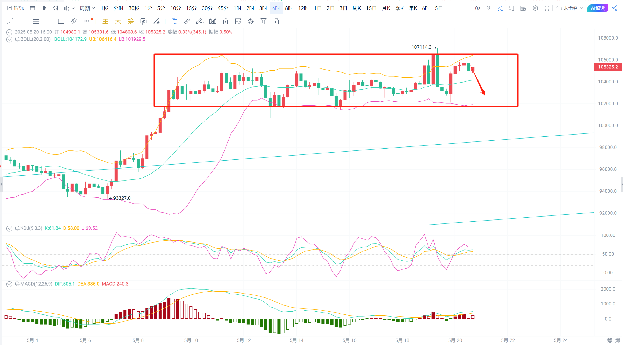Screen dimensions: 623x345
Task: Select the horizontal lines Fibonacci tool
Action: [36, 21]
